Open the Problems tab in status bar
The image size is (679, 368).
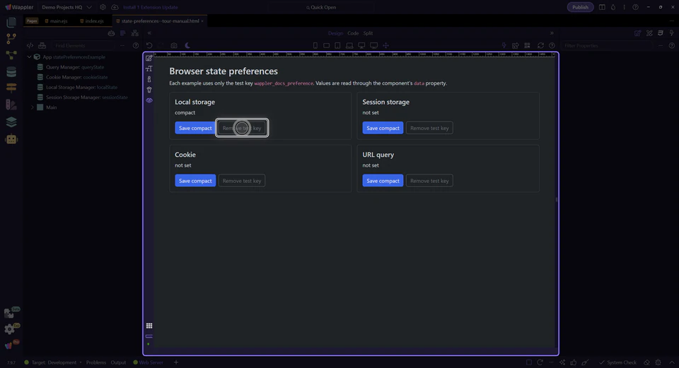96,362
